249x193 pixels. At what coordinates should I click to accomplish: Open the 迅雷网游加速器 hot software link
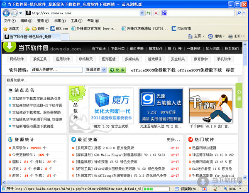point(204,148)
